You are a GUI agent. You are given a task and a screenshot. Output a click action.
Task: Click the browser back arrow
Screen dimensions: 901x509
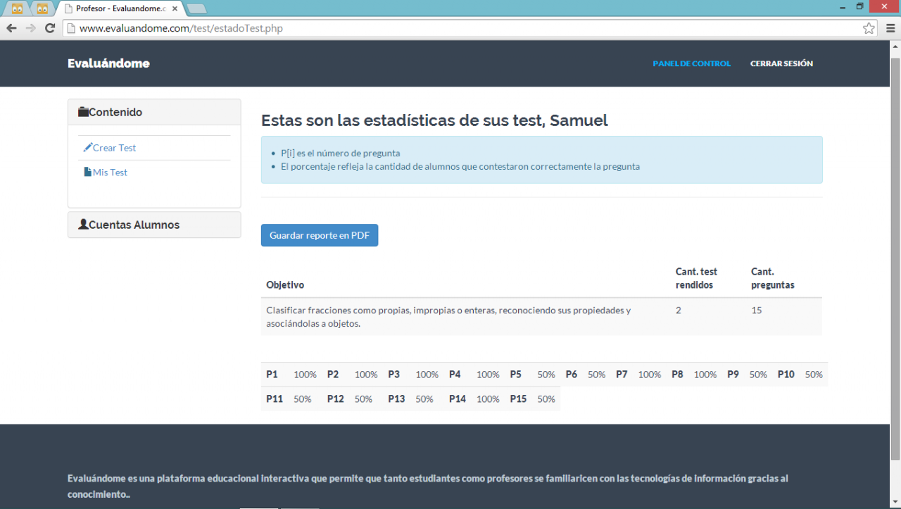click(11, 28)
